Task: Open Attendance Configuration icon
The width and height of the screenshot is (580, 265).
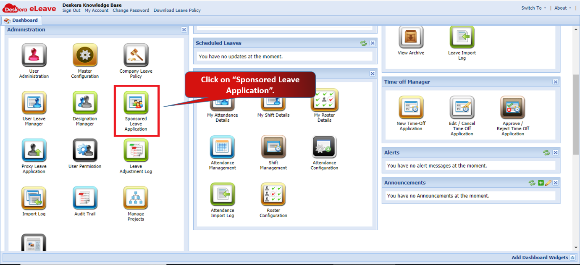Action: coord(324,147)
